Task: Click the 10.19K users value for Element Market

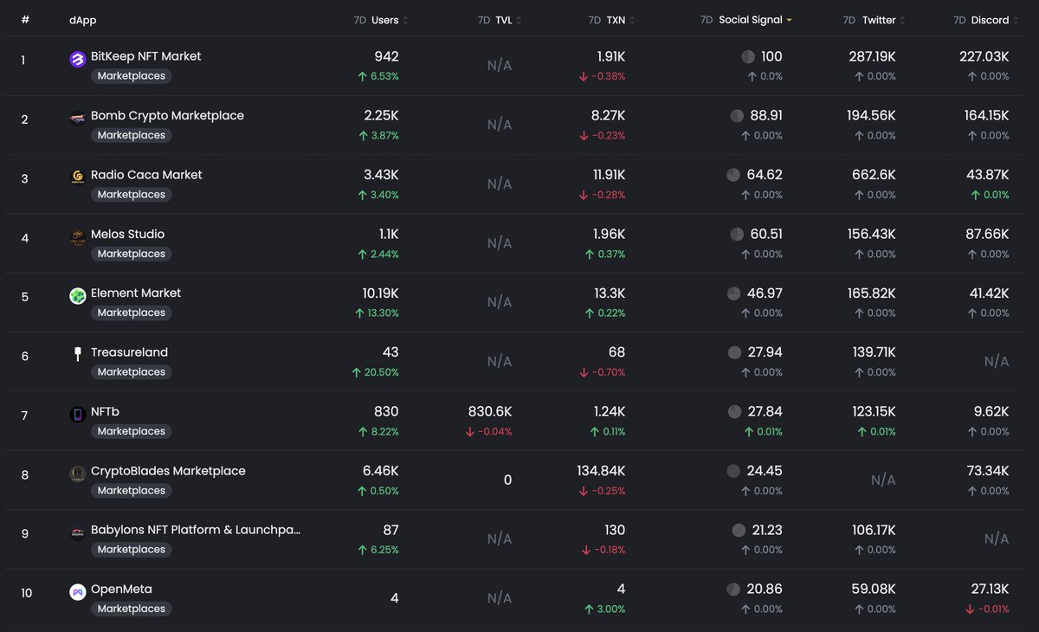Action: 381,293
